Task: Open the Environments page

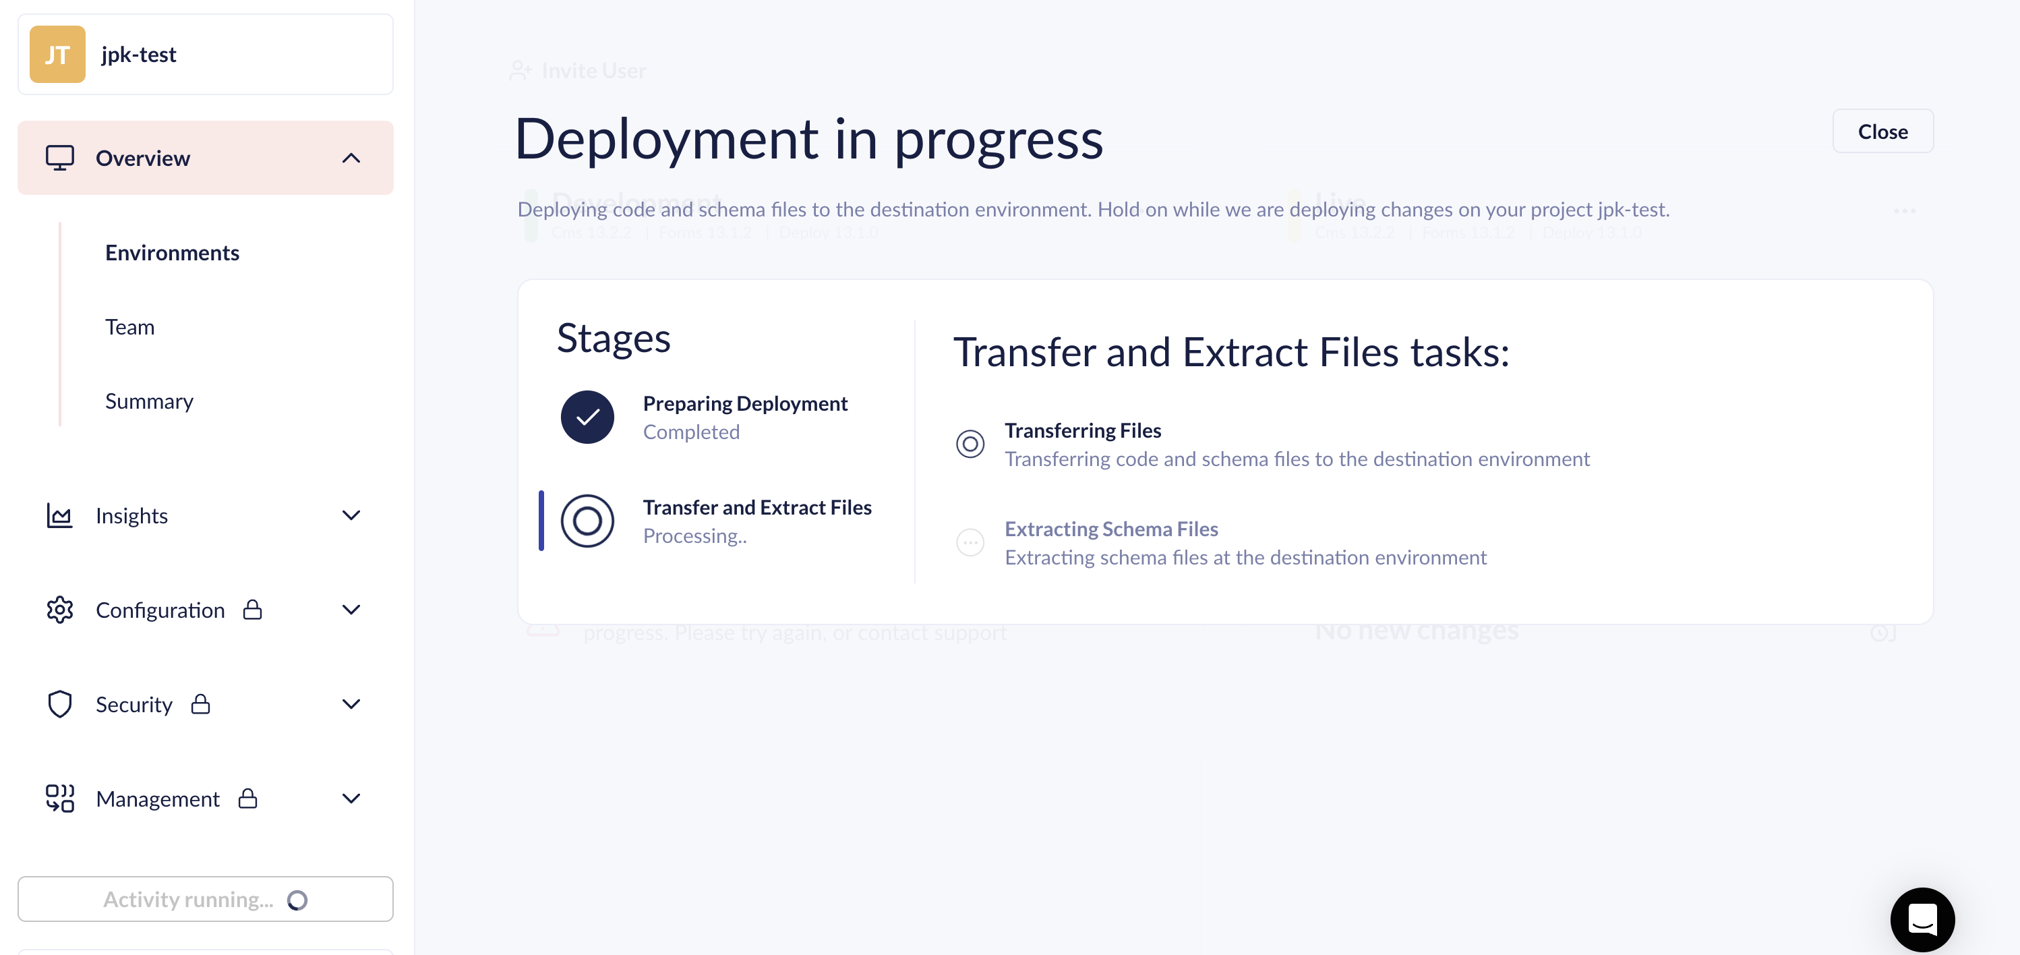Action: [172, 253]
